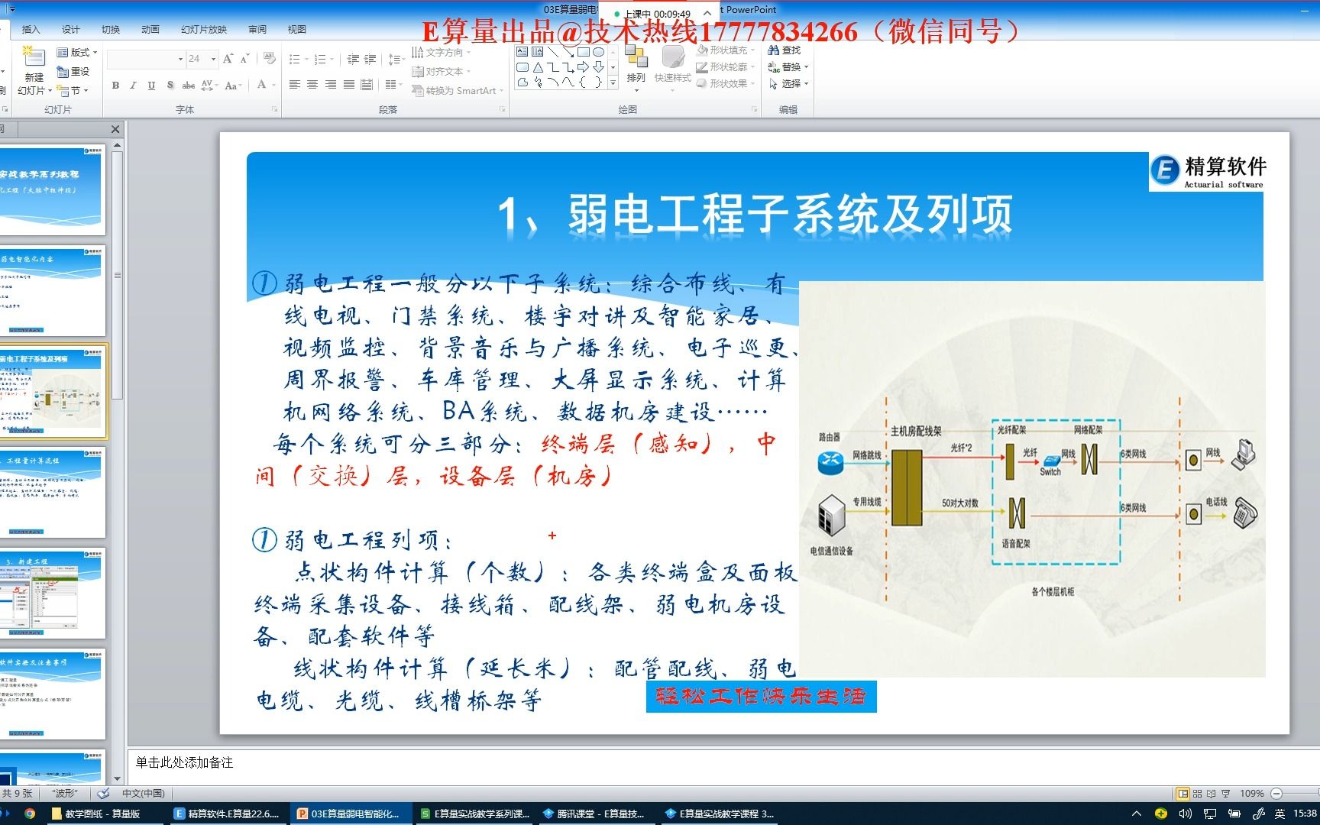The image size is (1320, 825).
Task: Click the Find (查找) binoculars button
Action: [x=785, y=50]
